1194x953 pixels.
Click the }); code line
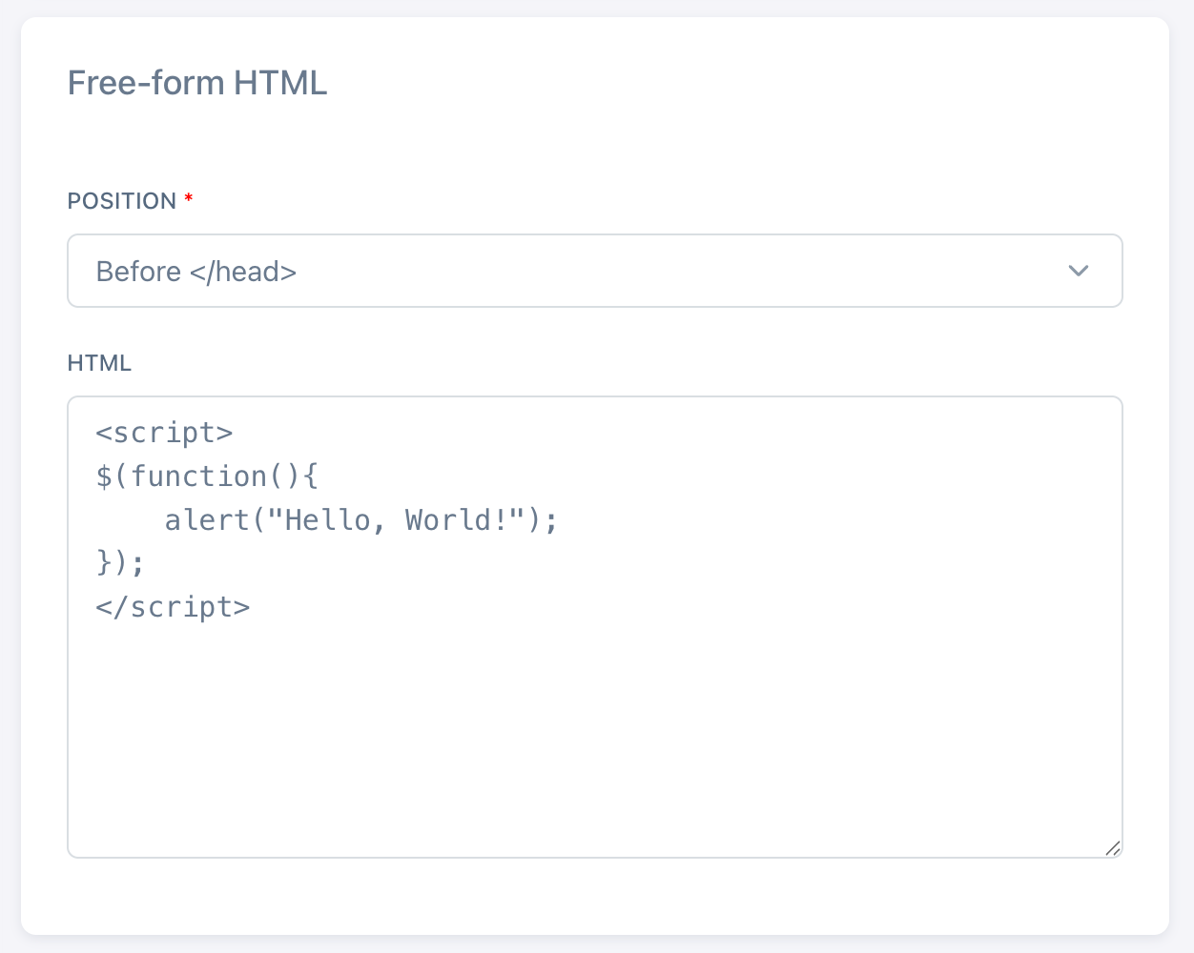tap(119, 562)
